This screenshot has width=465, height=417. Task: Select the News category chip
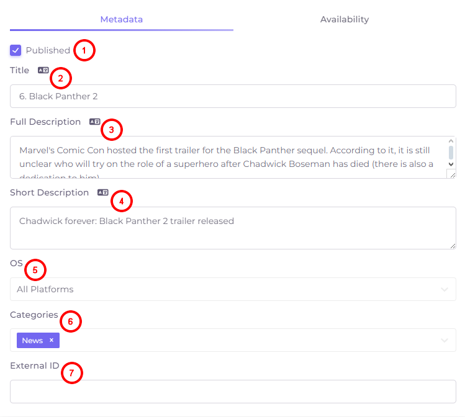pyautogui.click(x=33, y=341)
